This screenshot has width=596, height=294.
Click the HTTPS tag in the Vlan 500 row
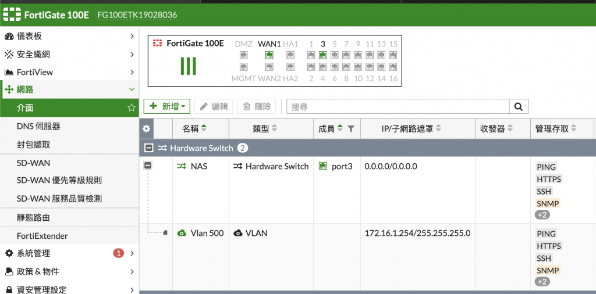(x=549, y=246)
